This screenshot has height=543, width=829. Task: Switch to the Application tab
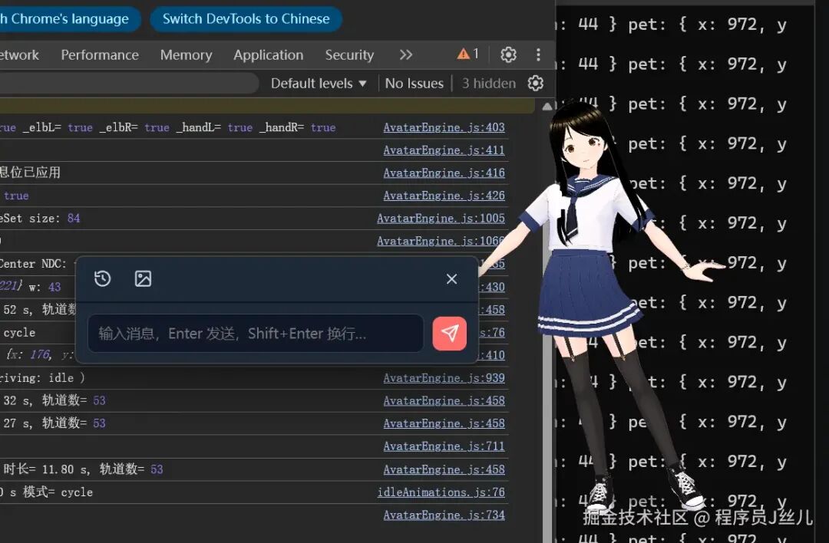269,55
